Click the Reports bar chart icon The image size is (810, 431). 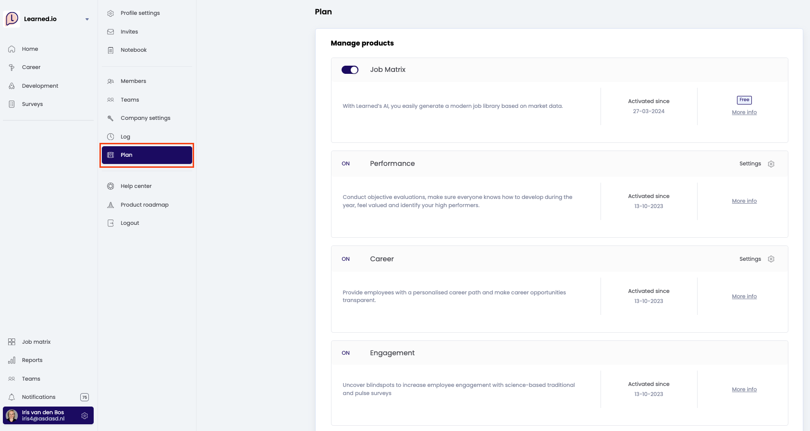coord(12,360)
